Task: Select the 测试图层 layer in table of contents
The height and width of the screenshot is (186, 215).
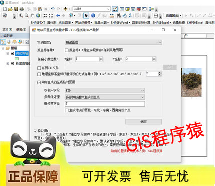Action: point(22,53)
